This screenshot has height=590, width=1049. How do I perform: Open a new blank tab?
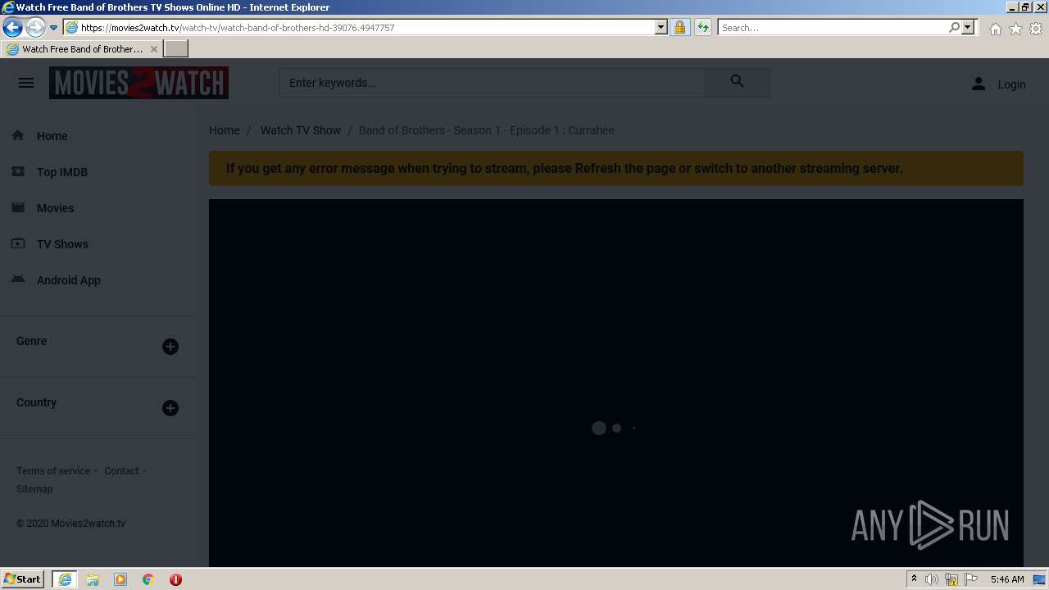tap(176, 49)
